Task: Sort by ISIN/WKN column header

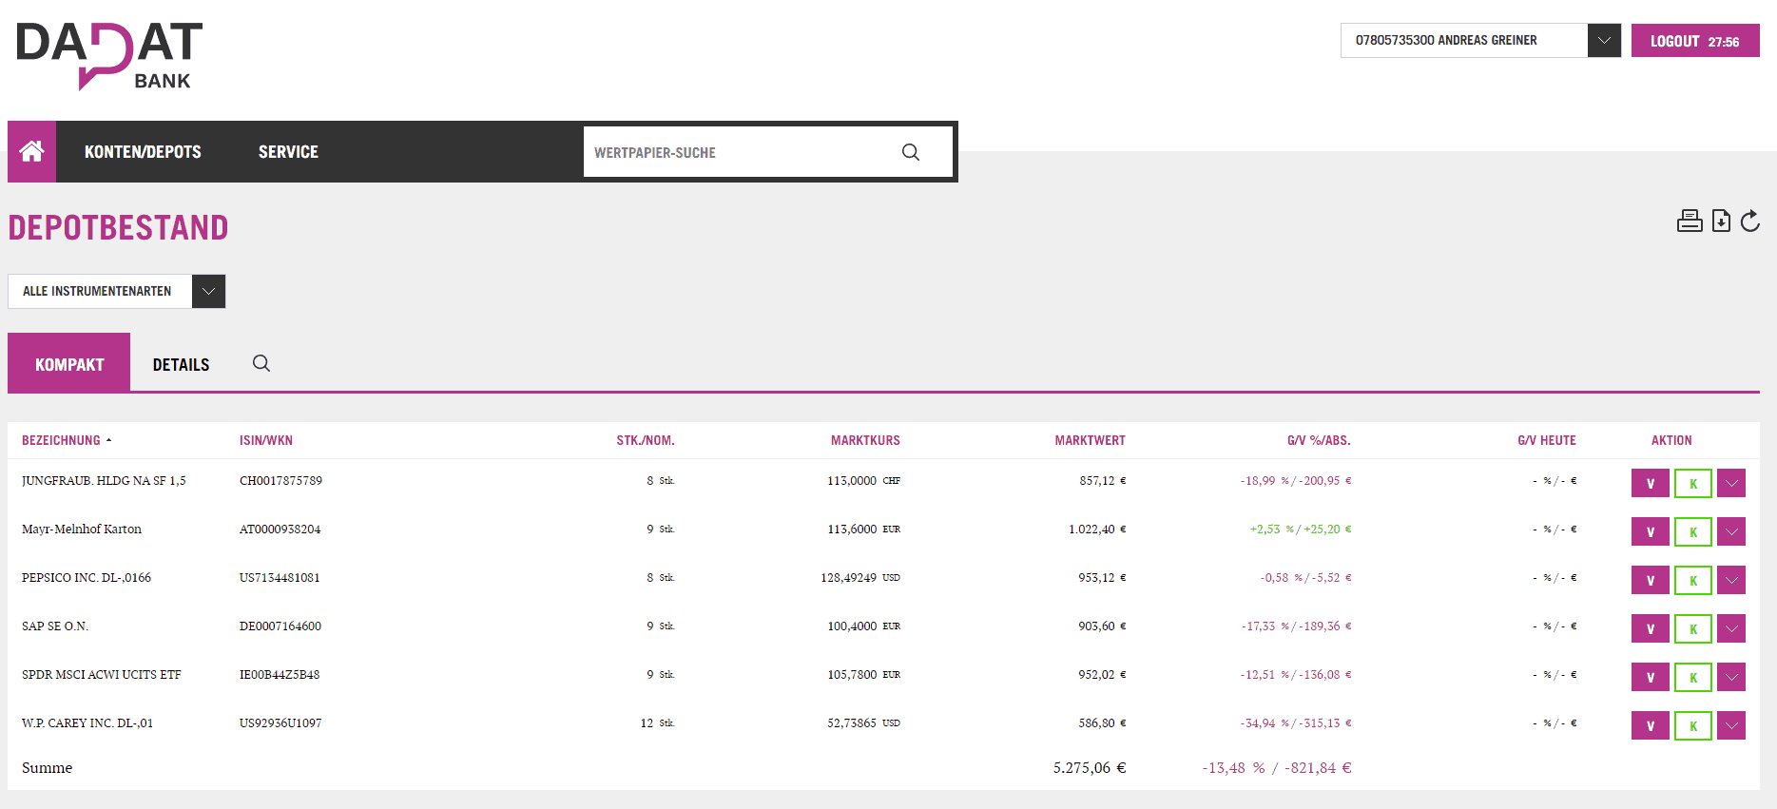Action: click(266, 440)
